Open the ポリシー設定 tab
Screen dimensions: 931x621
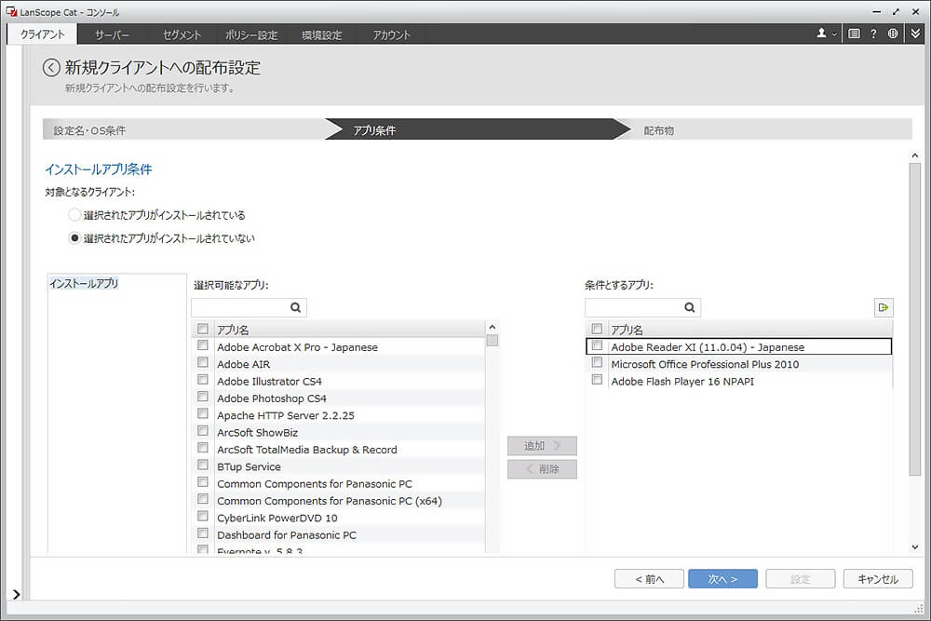click(251, 35)
